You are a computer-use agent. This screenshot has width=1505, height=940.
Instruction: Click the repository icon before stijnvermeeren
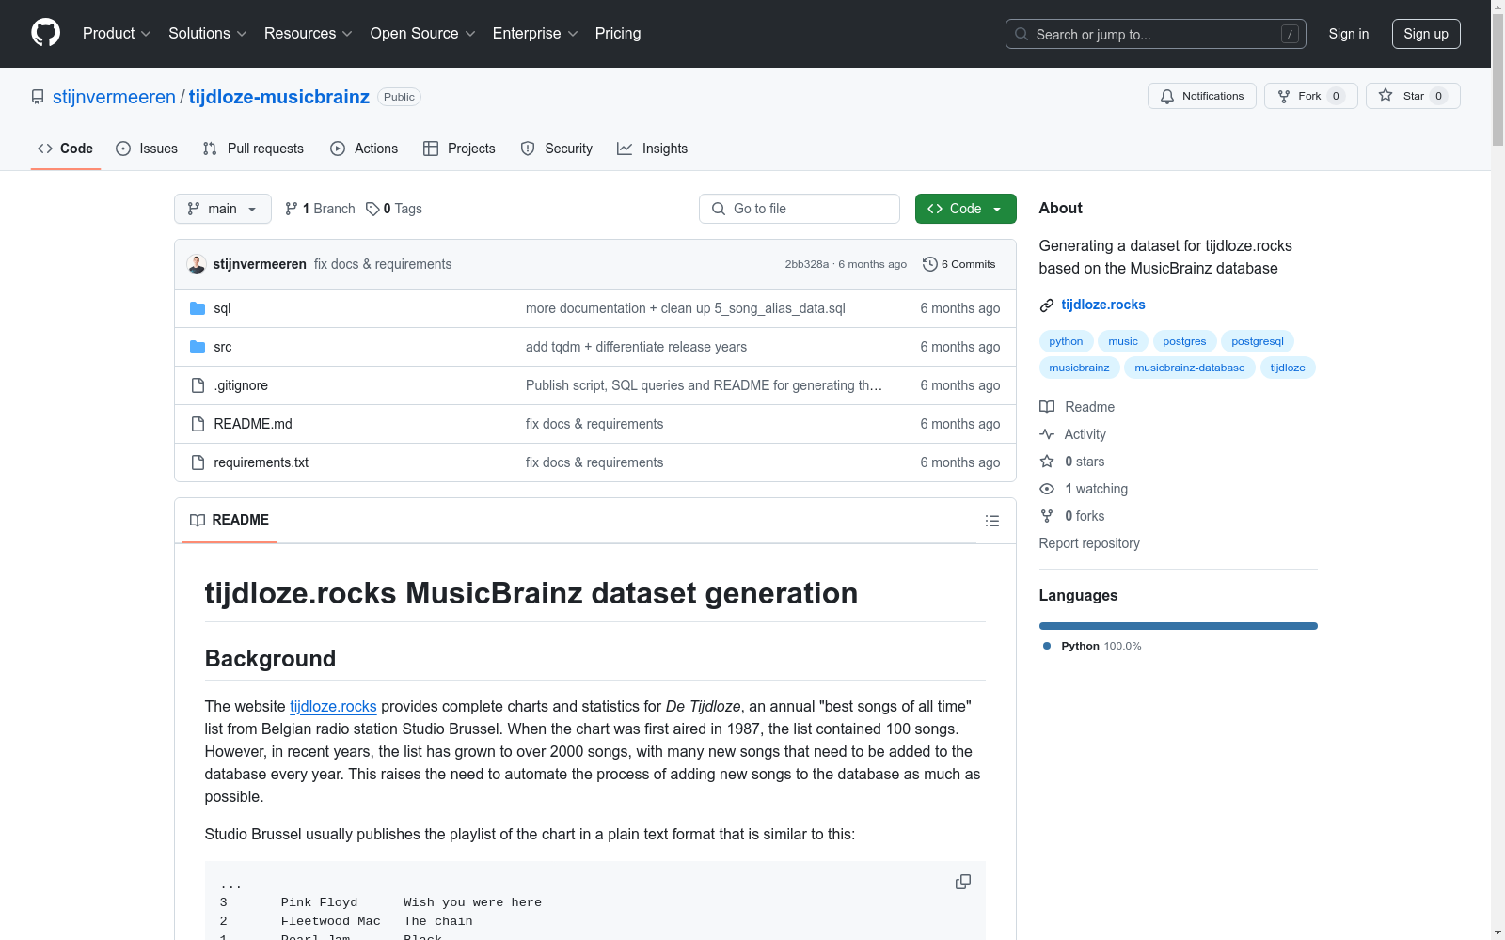38,97
